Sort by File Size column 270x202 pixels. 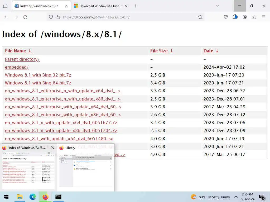pyautogui.click(x=159, y=51)
